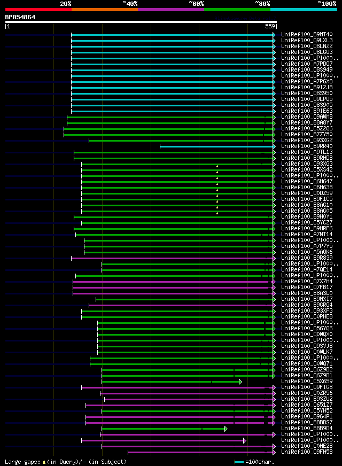
Task: Select label UniRef100_B9HRF6
Action: 307,229
